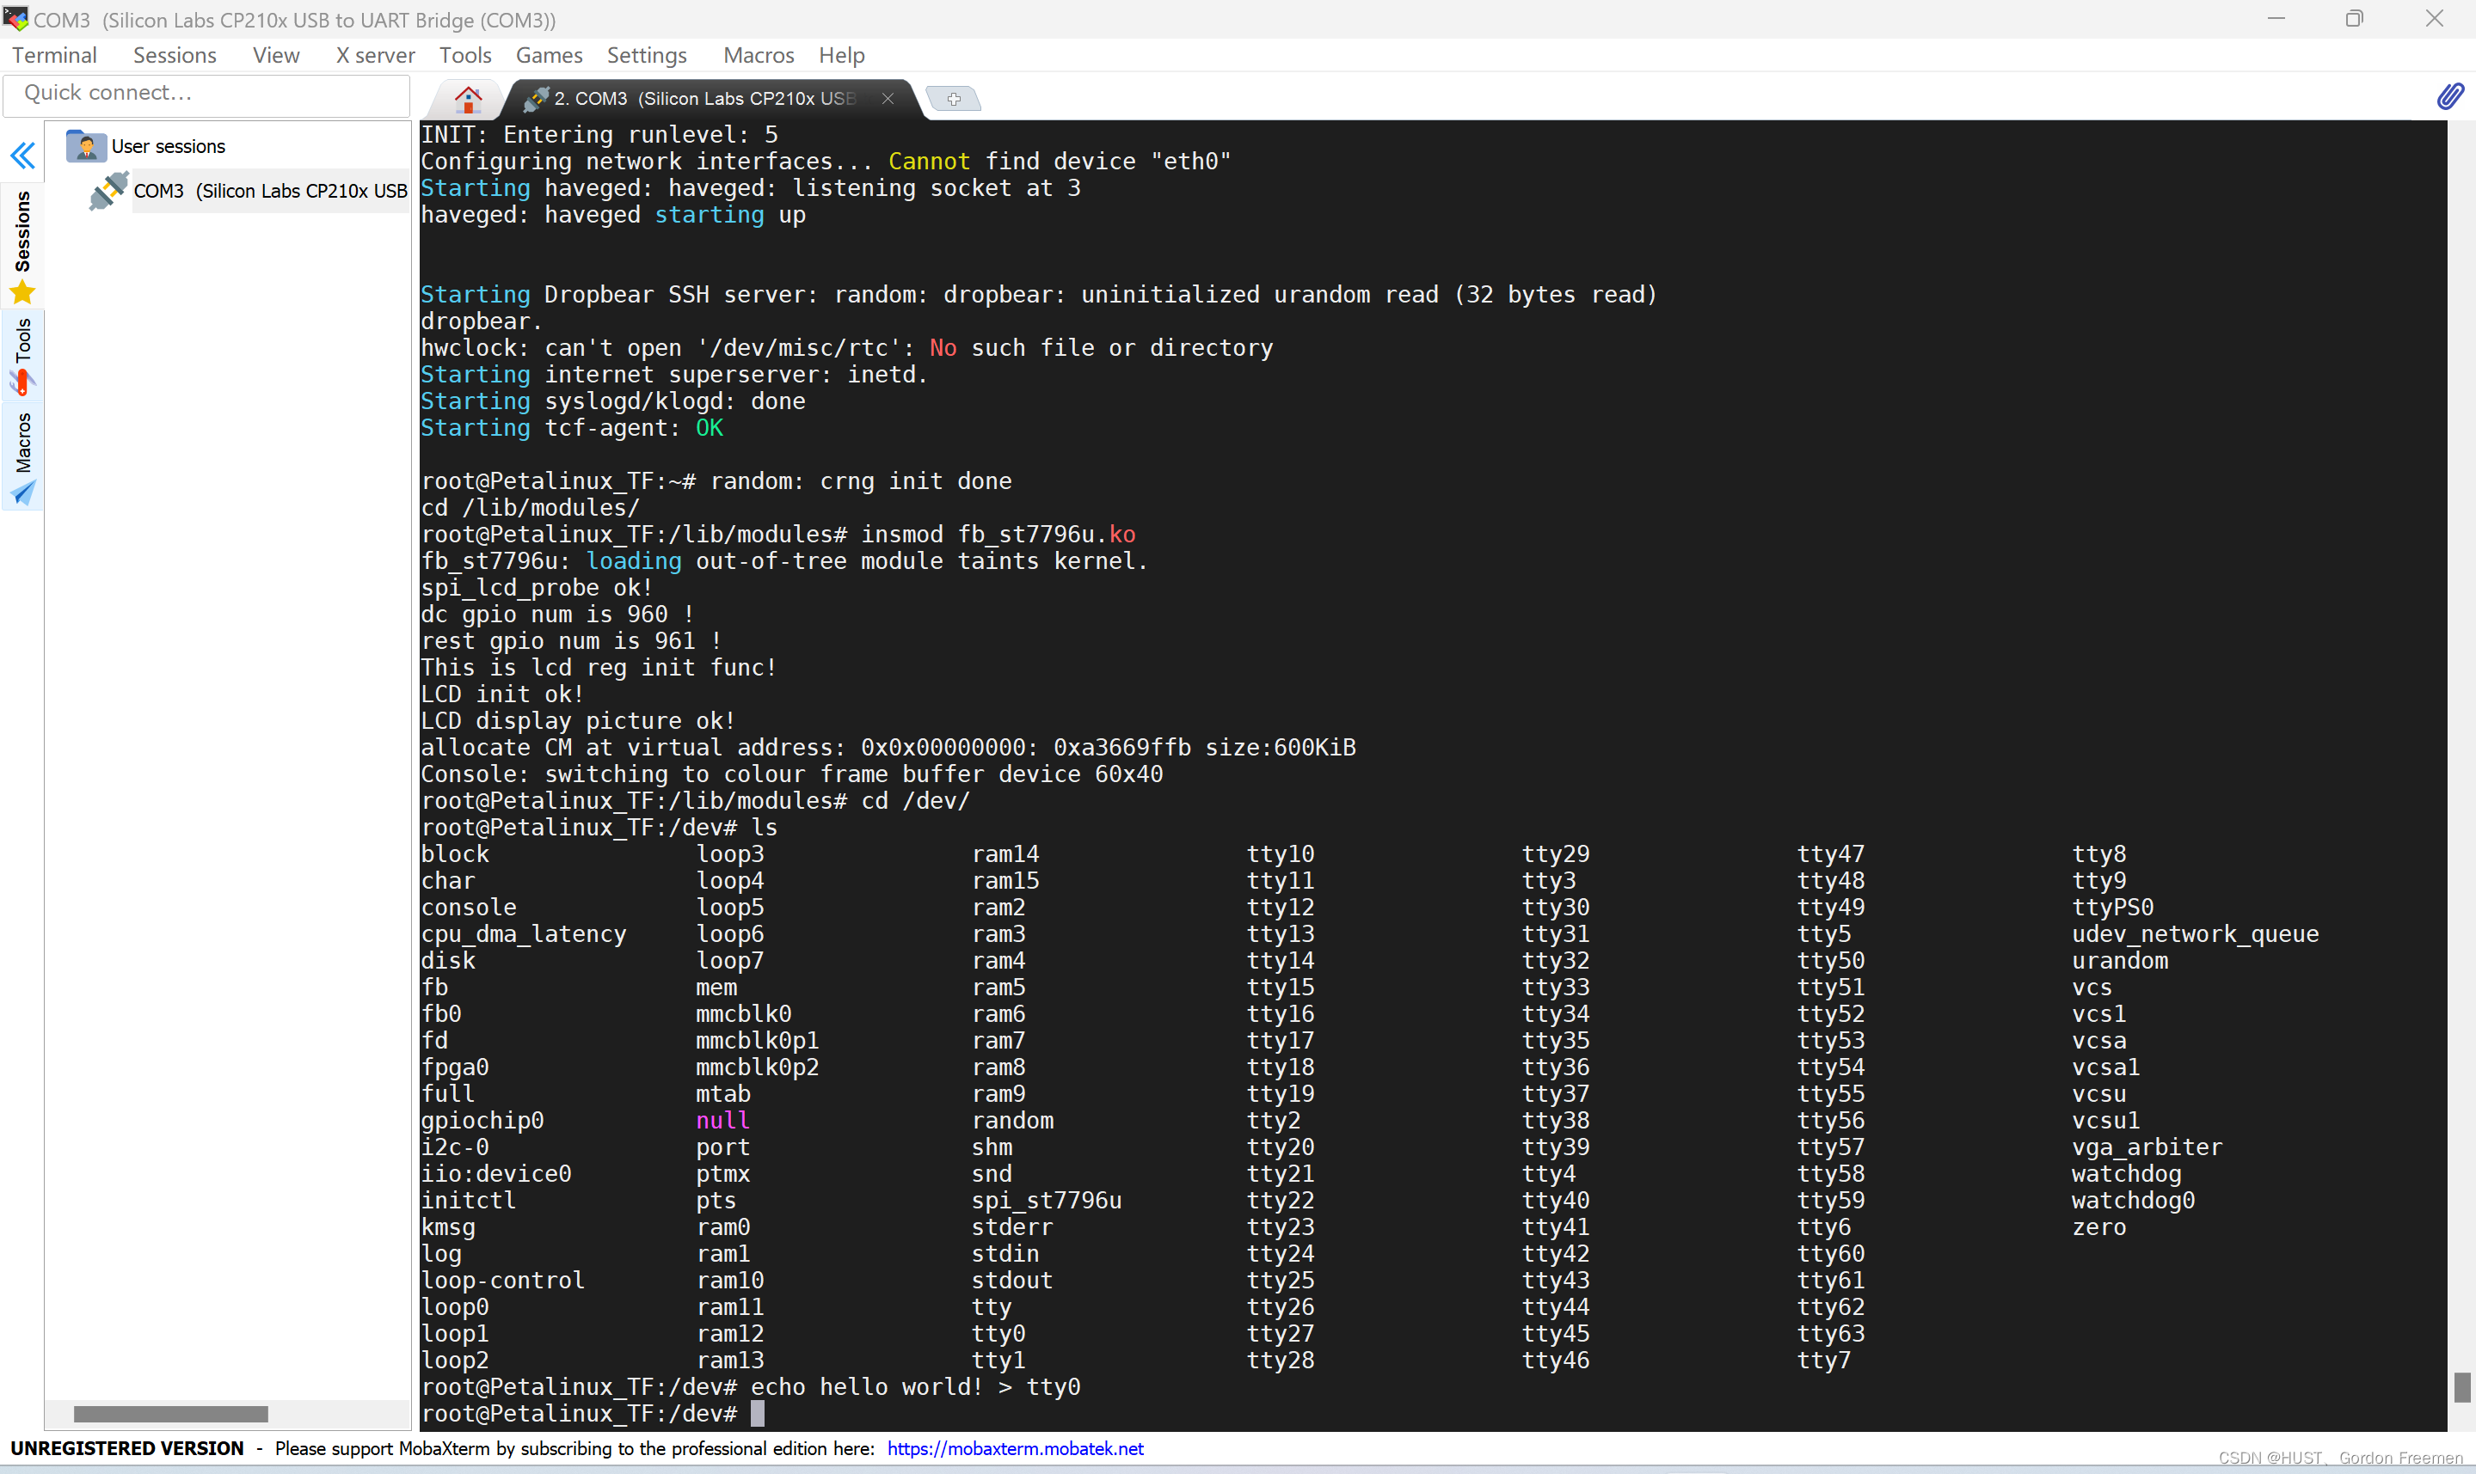Select the COM3 session in the sidebar
This screenshot has height=1474, width=2476.
point(268,191)
